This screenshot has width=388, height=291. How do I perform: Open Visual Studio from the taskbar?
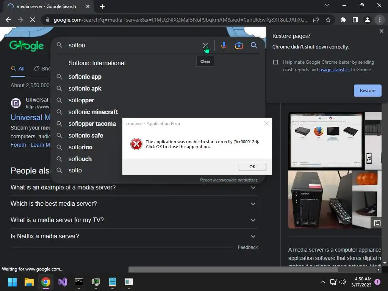coord(63,282)
